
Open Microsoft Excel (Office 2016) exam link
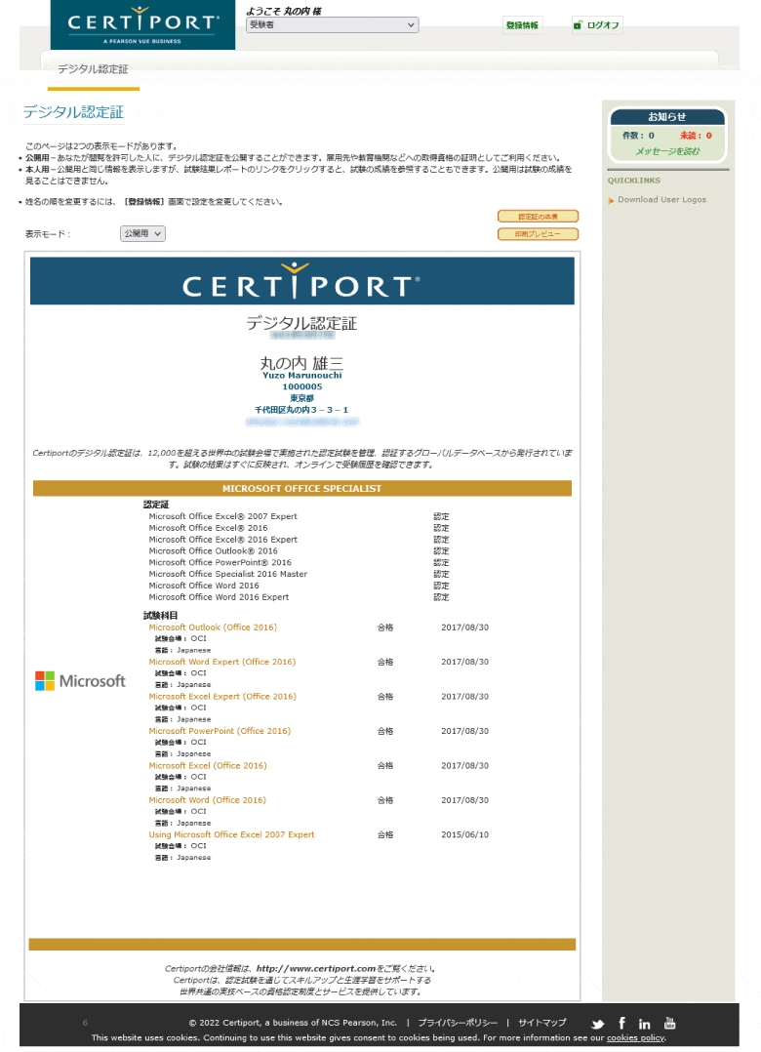[x=208, y=765]
